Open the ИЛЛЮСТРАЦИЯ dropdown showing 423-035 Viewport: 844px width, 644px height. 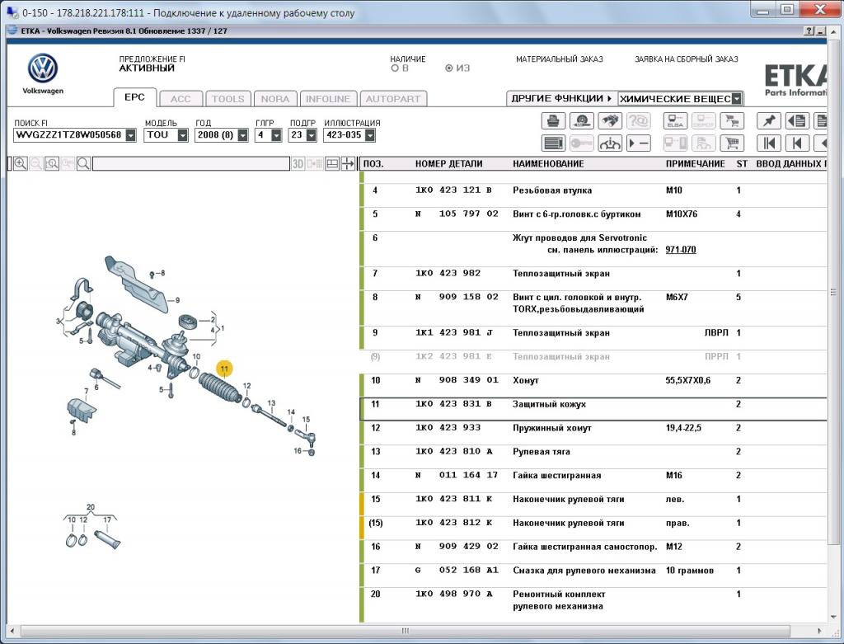[370, 135]
